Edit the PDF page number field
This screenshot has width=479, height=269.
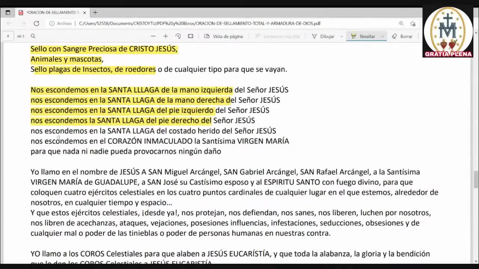(x=7, y=36)
